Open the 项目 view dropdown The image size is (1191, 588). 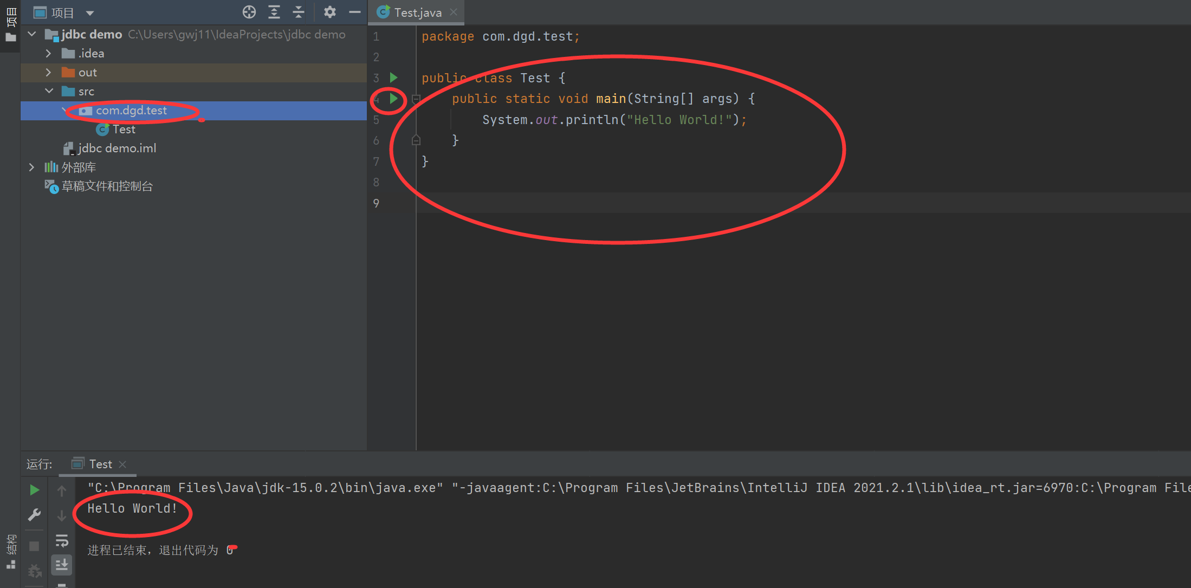pos(90,13)
